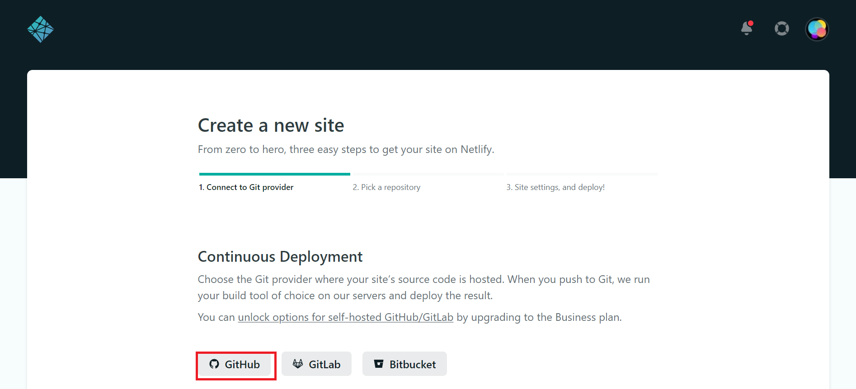Follow the unlock options for self-hosted GitHub/GitLab link

tap(345, 317)
